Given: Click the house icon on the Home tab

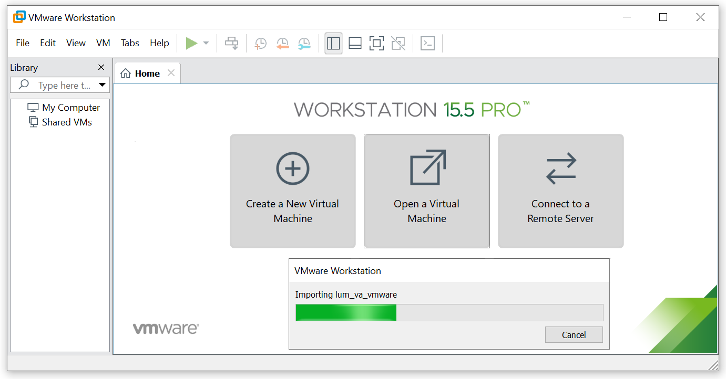Looking at the screenshot, I should click(125, 73).
